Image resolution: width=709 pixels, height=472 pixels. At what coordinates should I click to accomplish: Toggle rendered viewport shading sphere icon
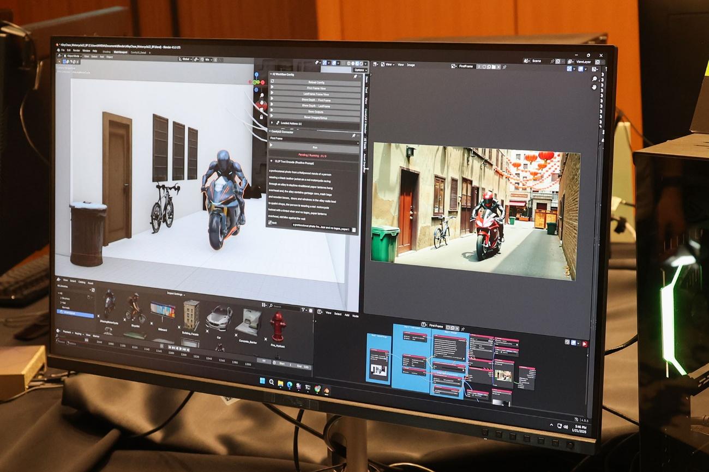pos(361,63)
